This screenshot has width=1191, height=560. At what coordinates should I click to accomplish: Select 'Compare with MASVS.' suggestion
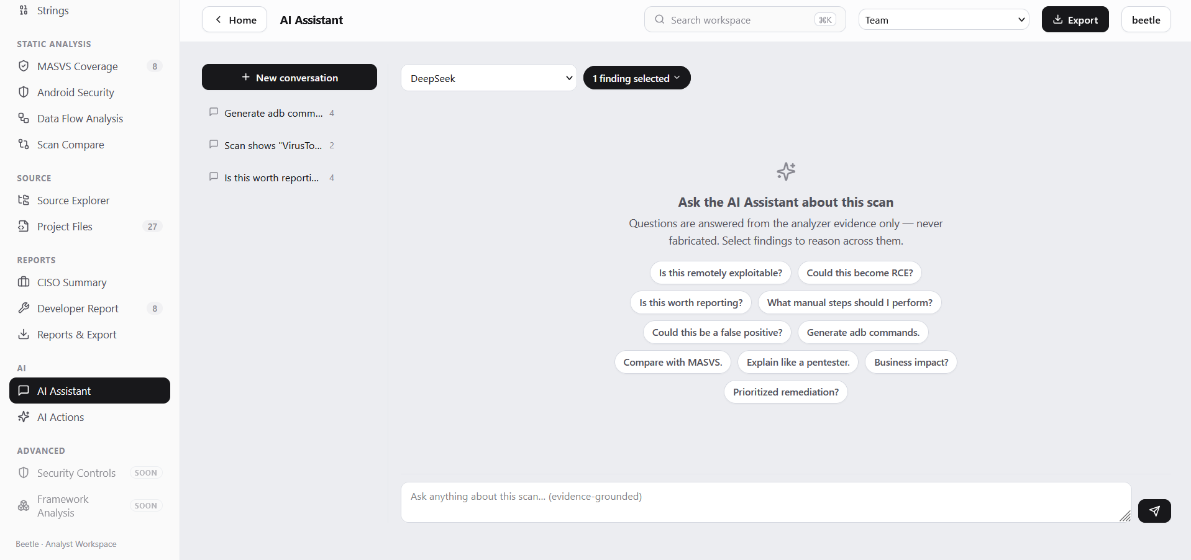point(673,362)
